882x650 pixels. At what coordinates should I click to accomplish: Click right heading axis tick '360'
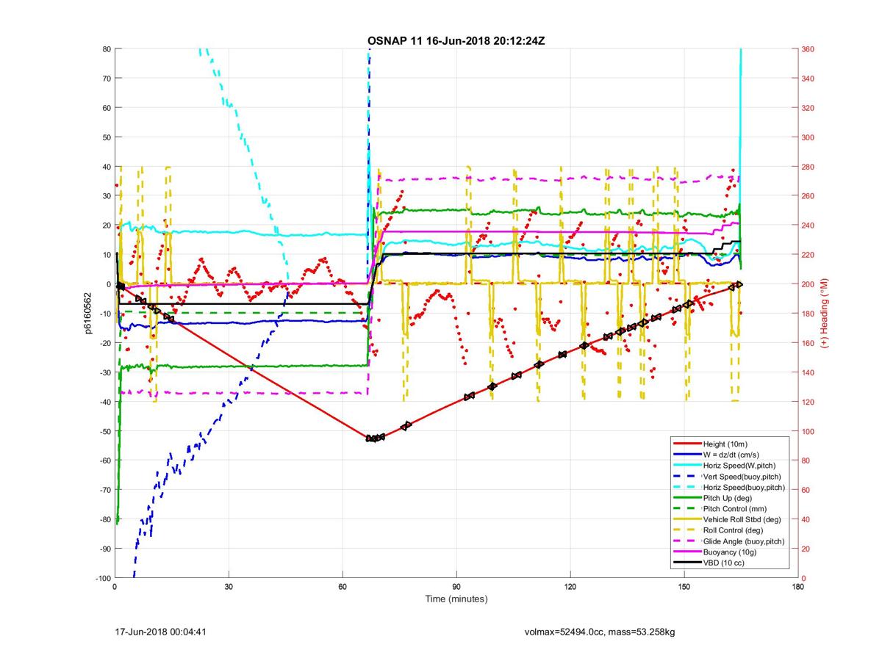coord(808,49)
